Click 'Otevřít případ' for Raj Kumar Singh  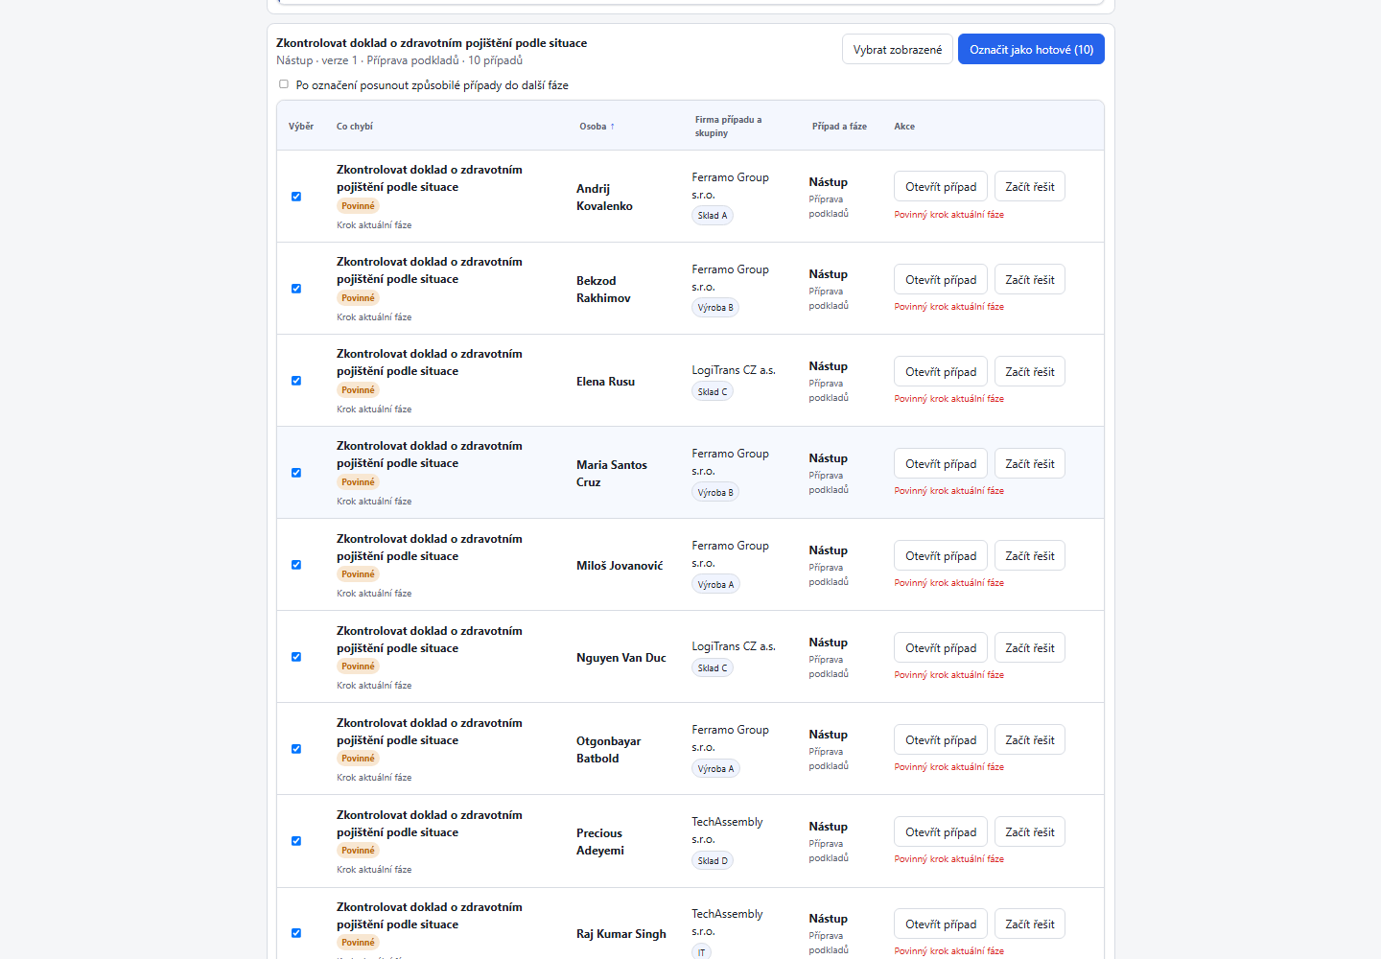[x=941, y=924]
